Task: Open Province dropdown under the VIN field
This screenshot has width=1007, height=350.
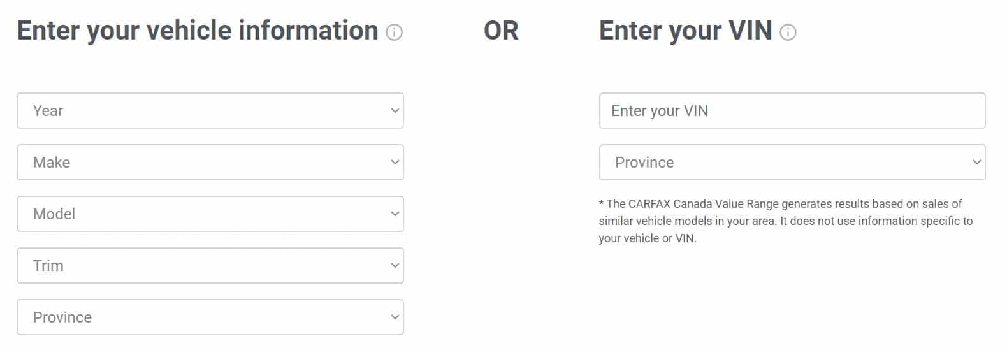Action: [x=792, y=162]
